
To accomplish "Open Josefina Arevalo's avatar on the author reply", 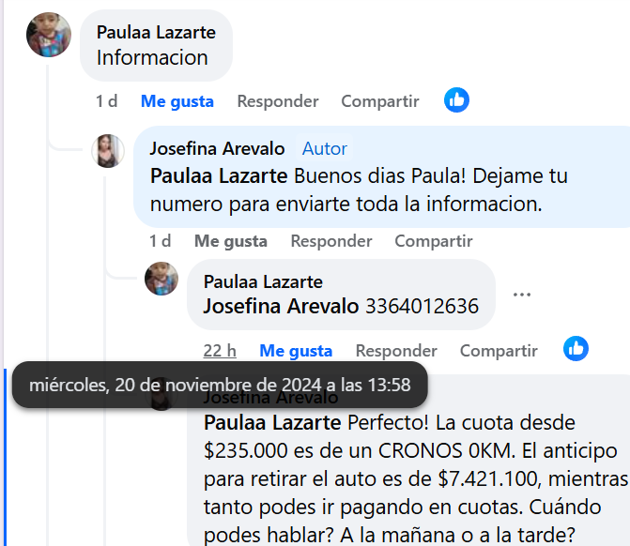I will (x=108, y=150).
